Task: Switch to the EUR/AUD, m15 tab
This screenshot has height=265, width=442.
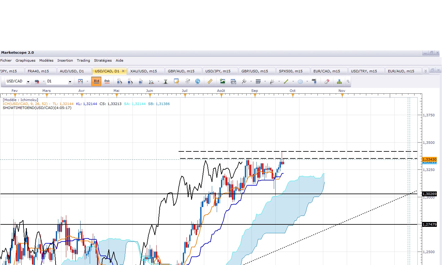Action: [403, 71]
